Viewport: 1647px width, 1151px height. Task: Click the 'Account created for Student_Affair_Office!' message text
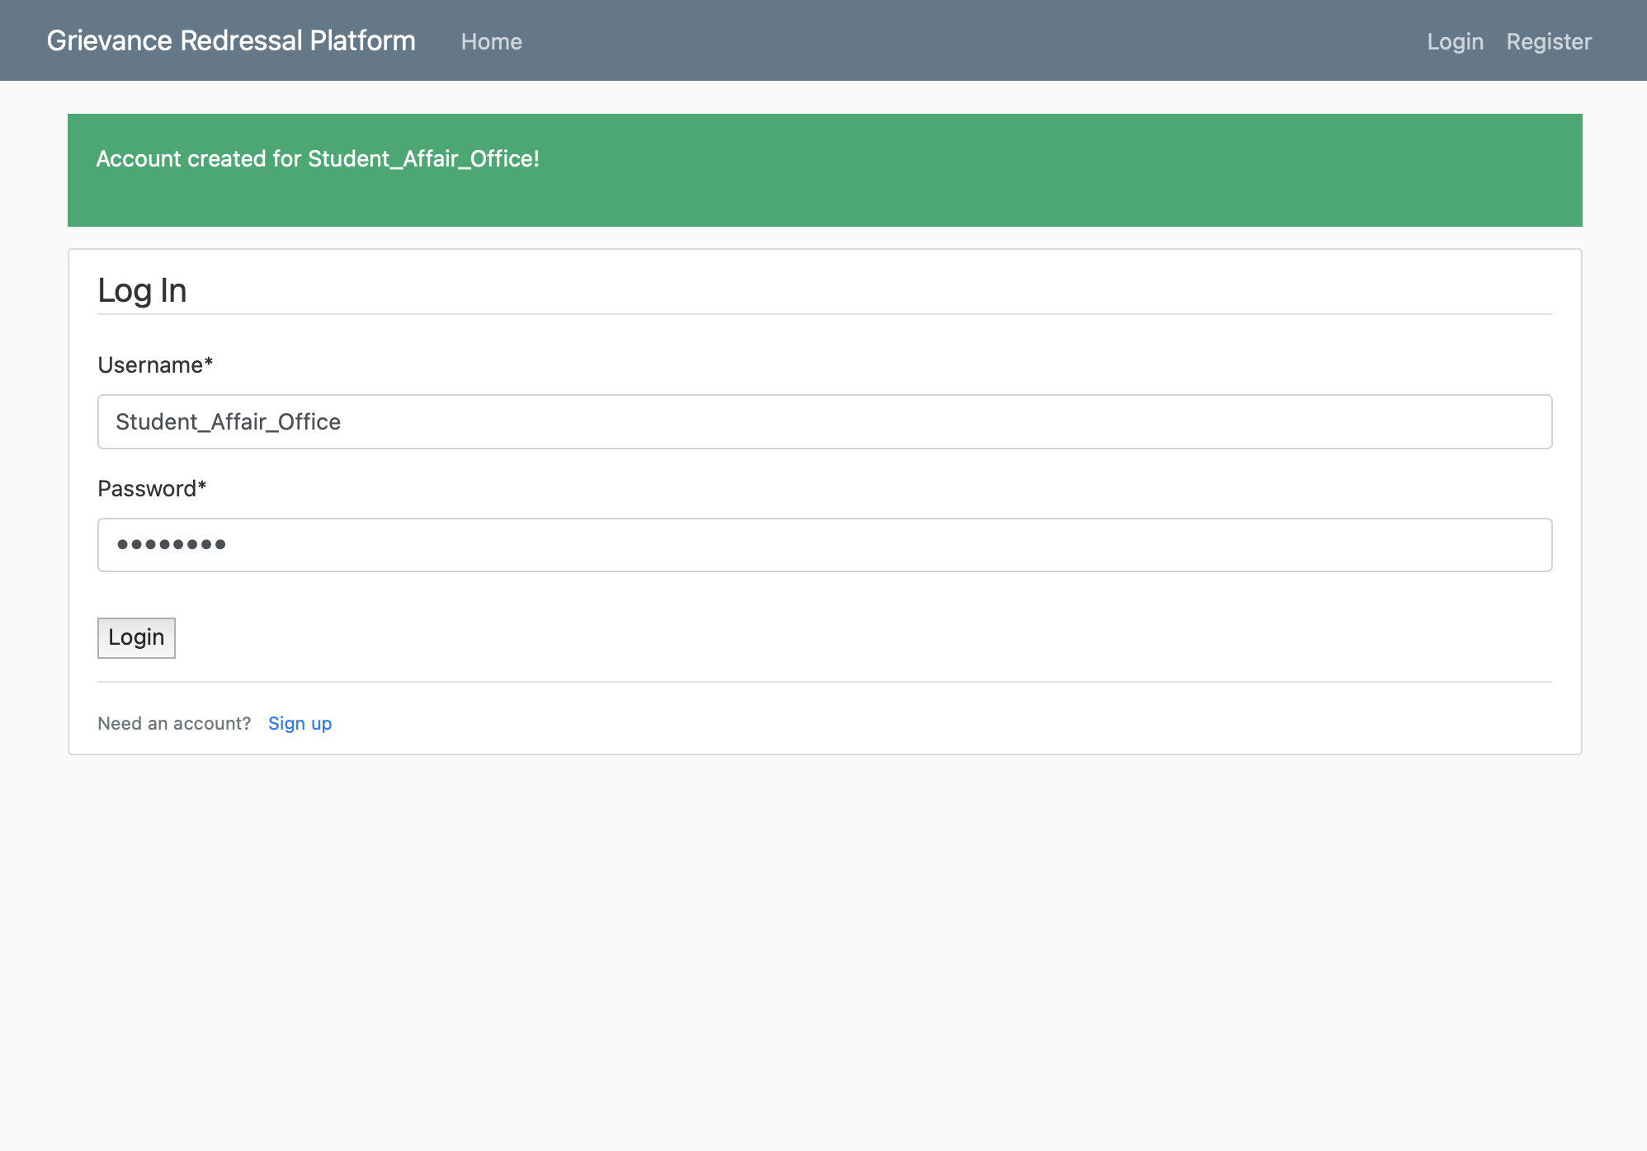pyautogui.click(x=318, y=158)
